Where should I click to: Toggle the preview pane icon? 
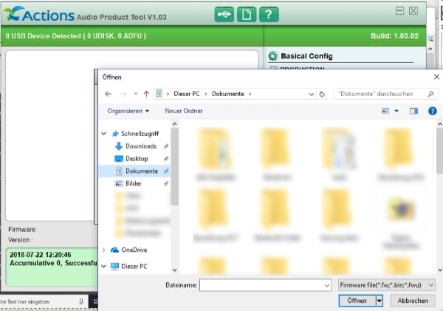click(x=414, y=111)
